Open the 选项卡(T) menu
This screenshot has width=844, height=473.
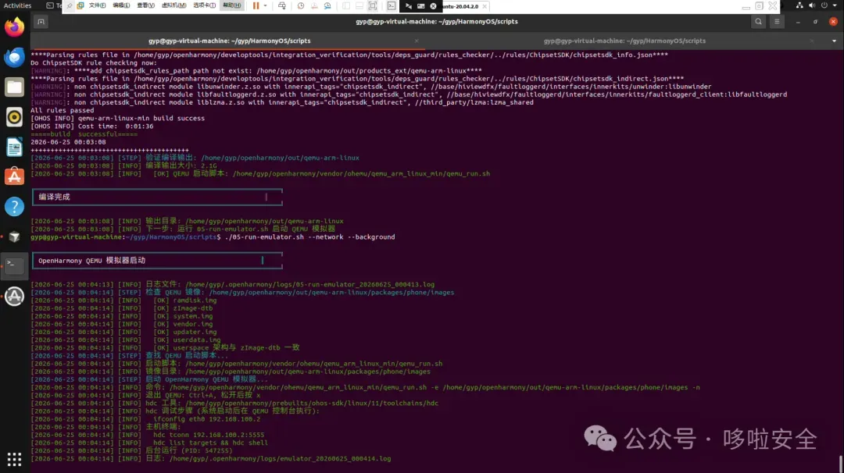click(205, 5)
